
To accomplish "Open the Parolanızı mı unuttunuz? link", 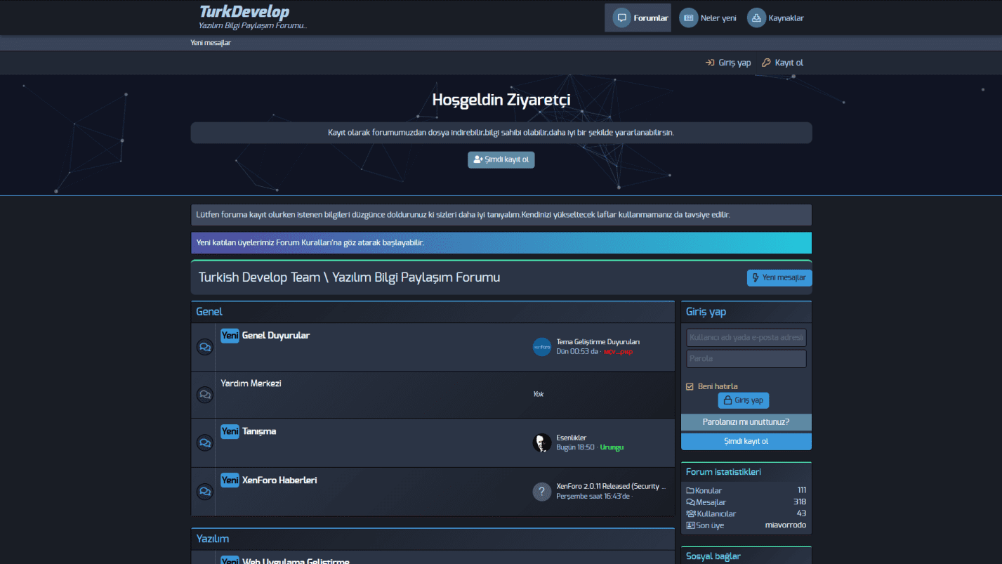I will pos(746,422).
